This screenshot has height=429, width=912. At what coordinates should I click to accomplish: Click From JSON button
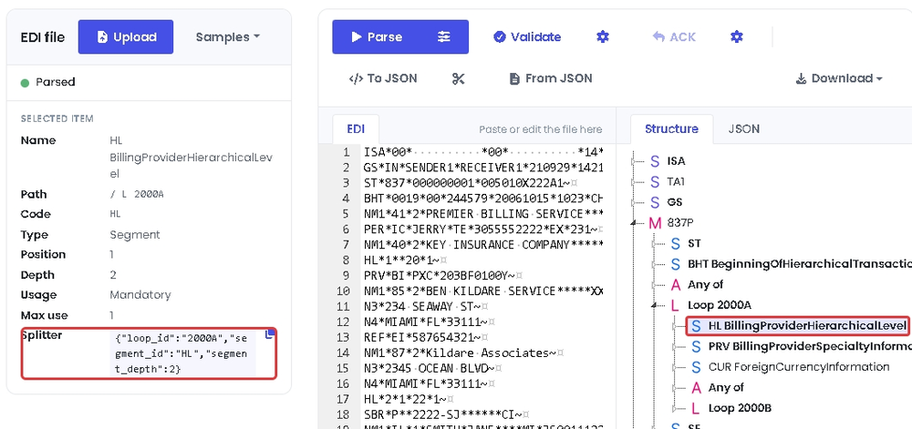coord(551,78)
